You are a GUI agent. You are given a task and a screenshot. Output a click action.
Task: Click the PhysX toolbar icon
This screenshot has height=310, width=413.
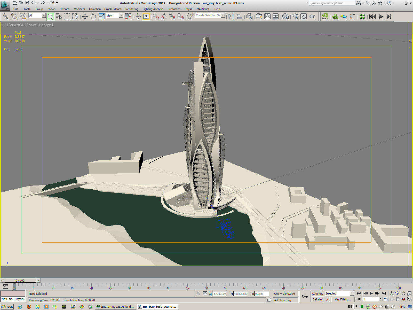coord(325,17)
